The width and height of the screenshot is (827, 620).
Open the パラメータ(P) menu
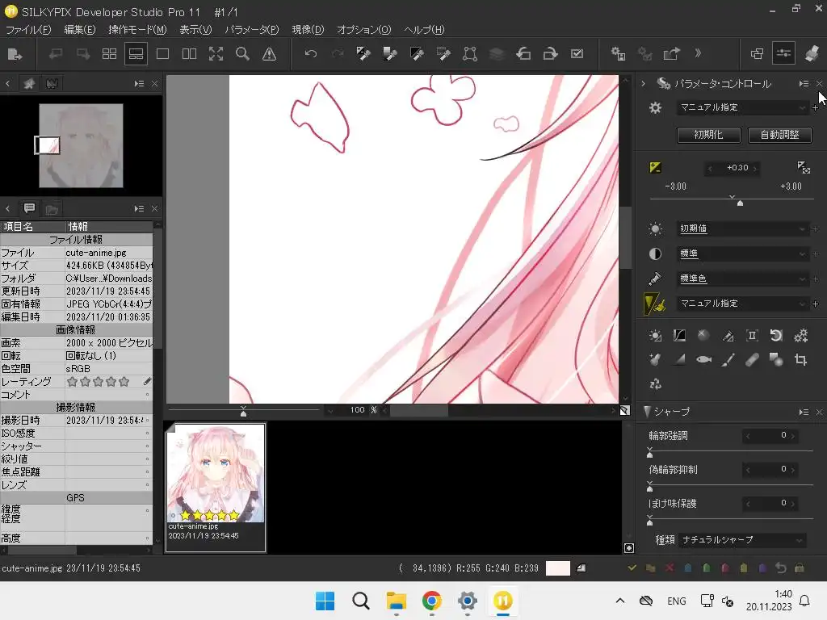pos(252,30)
